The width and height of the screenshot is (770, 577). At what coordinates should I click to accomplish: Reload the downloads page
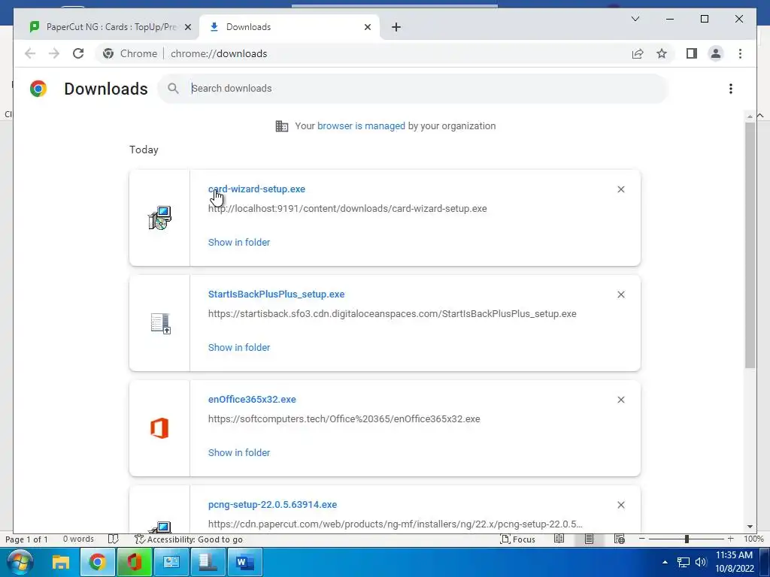tap(78, 53)
